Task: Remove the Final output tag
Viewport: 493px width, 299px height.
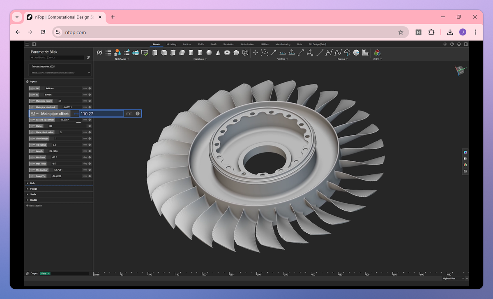Action: 48,274
